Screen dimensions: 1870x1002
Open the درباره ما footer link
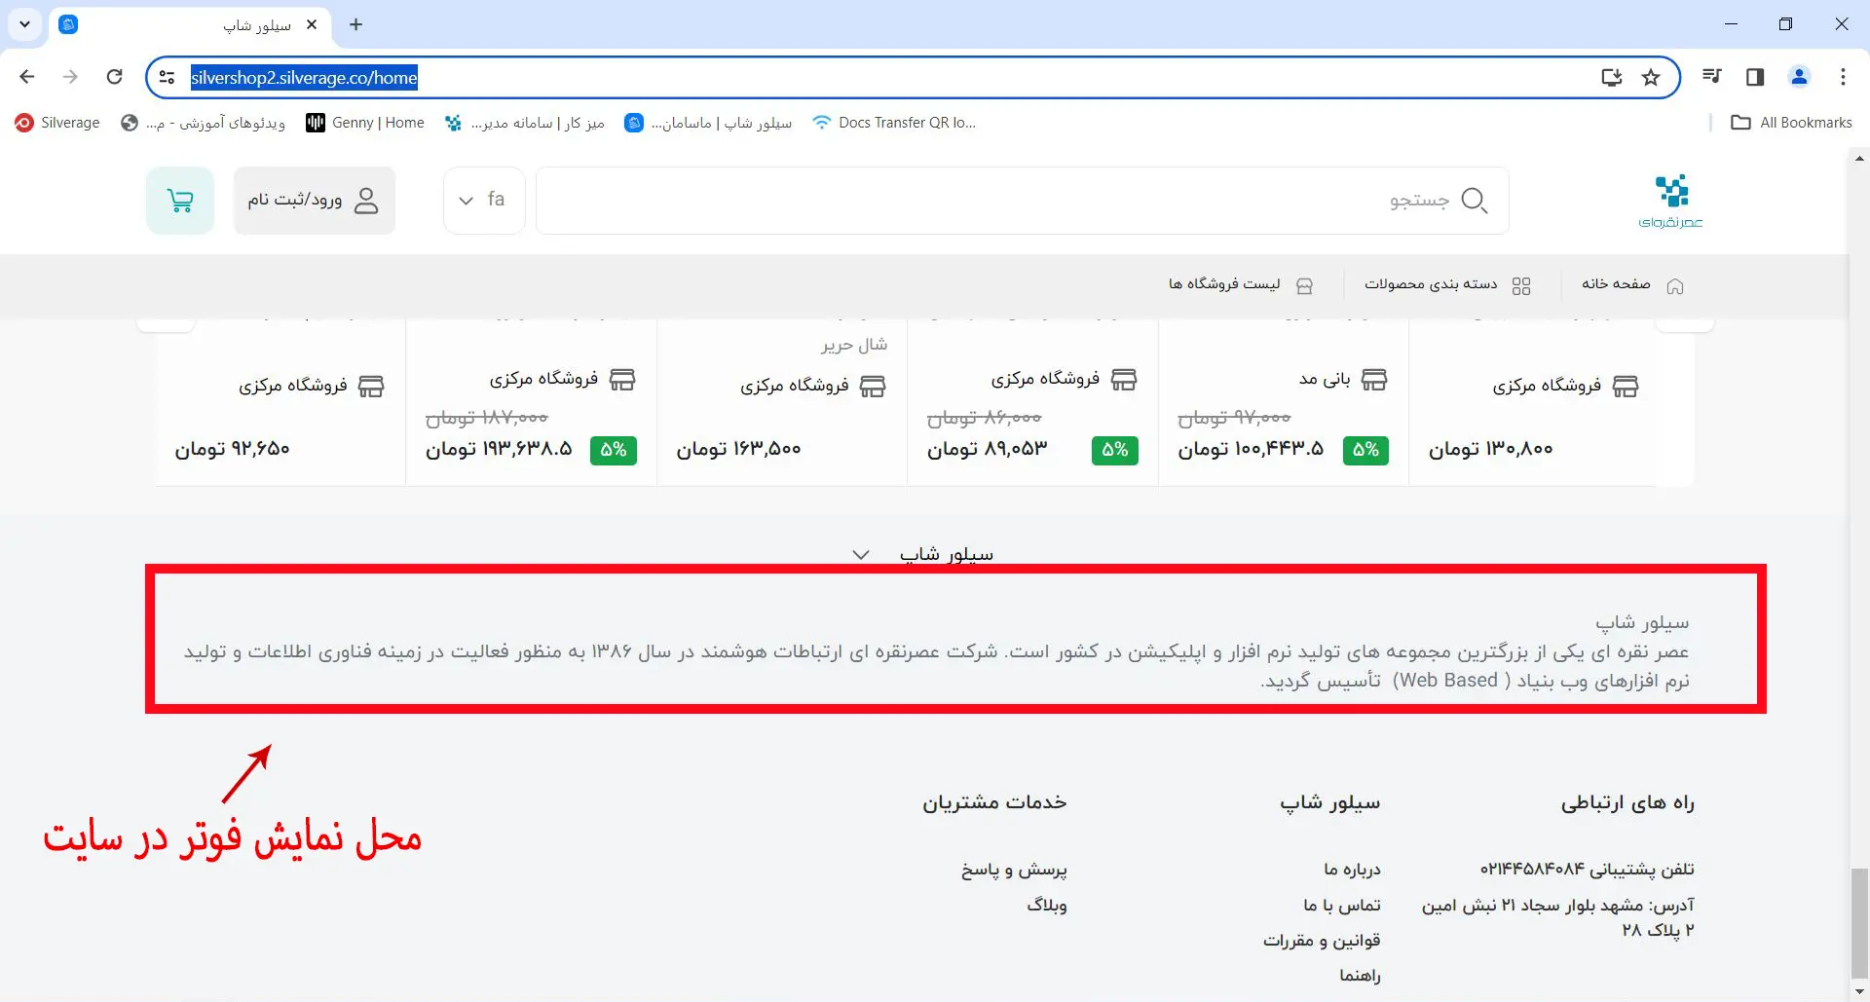click(1352, 870)
